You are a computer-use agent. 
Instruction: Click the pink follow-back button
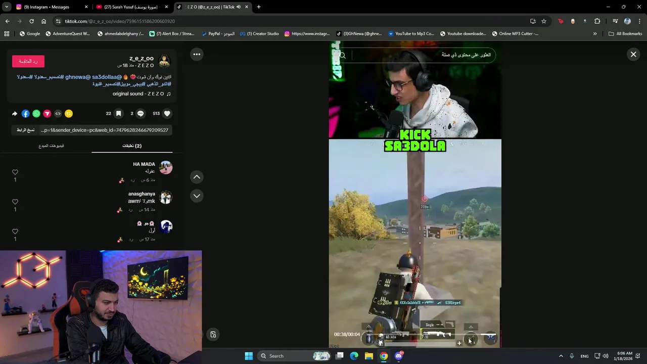(28, 61)
